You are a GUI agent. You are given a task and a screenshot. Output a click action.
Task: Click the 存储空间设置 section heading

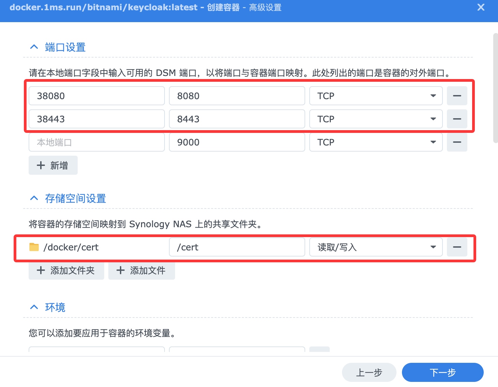point(76,198)
